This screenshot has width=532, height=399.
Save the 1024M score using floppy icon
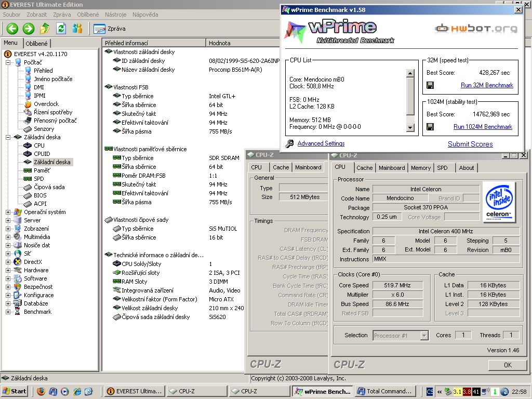click(430, 127)
